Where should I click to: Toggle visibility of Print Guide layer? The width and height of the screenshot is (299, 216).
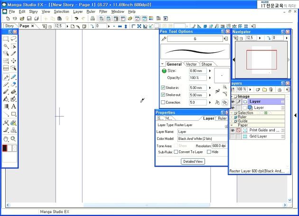[233, 130]
